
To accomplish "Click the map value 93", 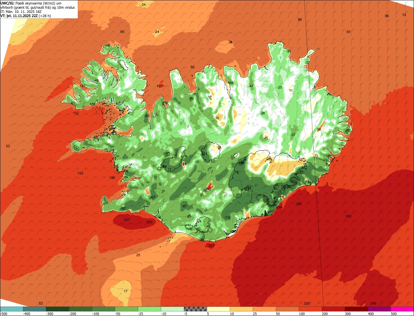I will tap(348, 32).
